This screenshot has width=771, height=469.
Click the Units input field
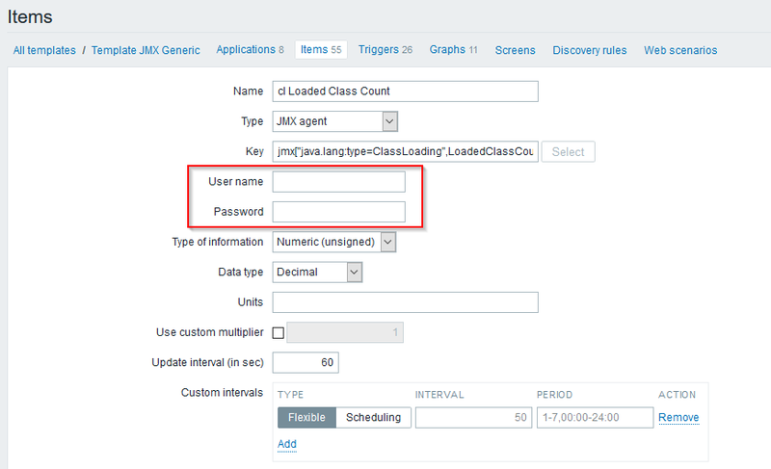[x=405, y=302]
